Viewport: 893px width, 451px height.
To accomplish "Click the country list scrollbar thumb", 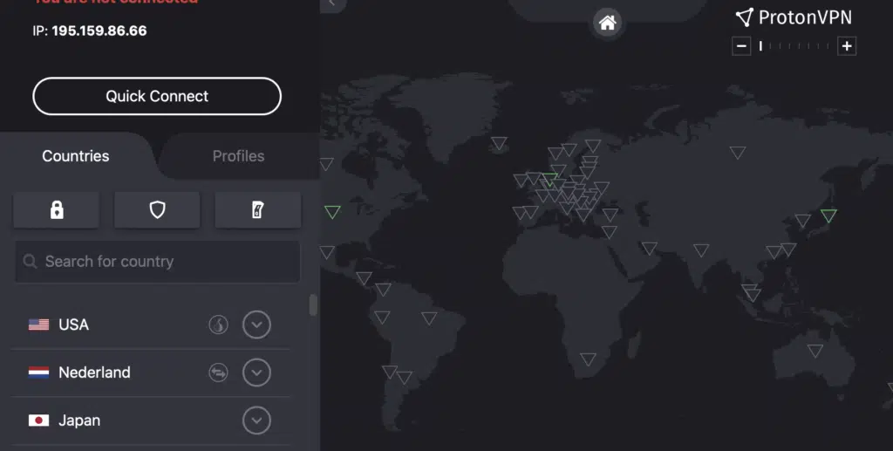I will pyautogui.click(x=313, y=304).
